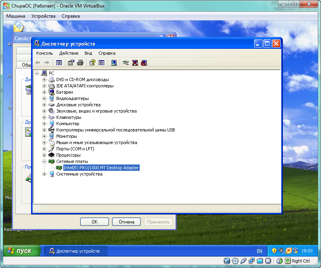Select Intel(R) PRO/1000 MT Desktop Adapter
The height and width of the screenshot is (268, 321).
(x=101, y=168)
